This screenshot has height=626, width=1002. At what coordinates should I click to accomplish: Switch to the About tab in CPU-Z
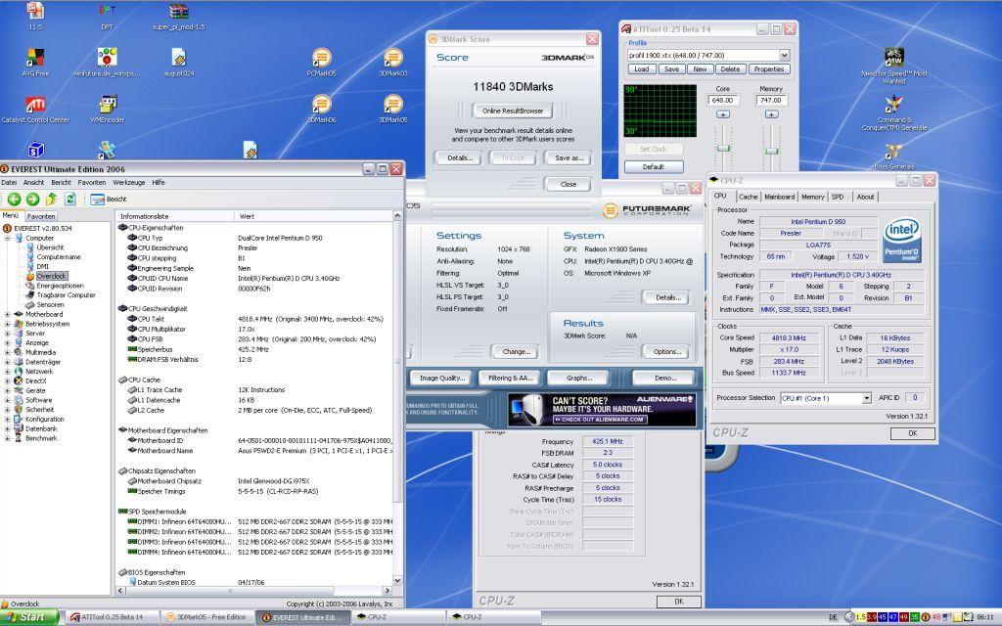[x=865, y=197]
